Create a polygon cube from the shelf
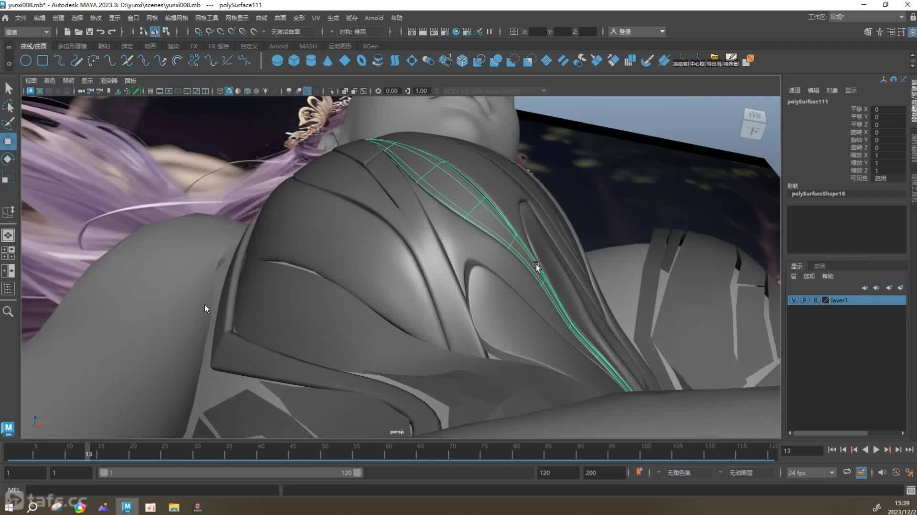Viewport: 917px width, 515px height. pyautogui.click(x=294, y=61)
